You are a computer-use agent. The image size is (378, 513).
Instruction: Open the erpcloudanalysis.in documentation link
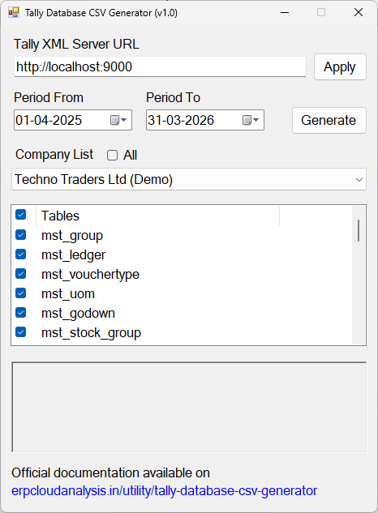[164, 491]
